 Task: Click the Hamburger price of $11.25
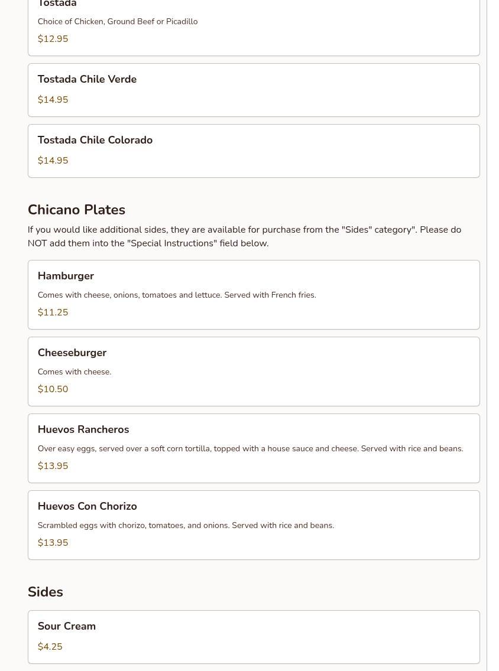coord(53,312)
